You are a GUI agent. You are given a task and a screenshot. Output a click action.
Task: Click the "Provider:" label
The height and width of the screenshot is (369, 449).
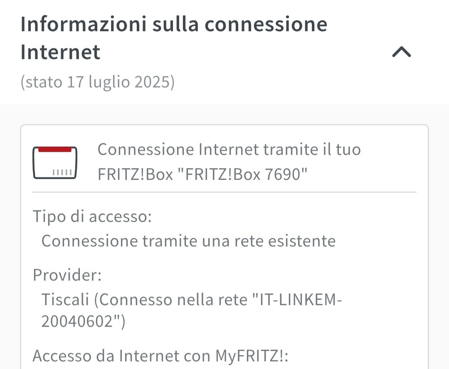(67, 275)
